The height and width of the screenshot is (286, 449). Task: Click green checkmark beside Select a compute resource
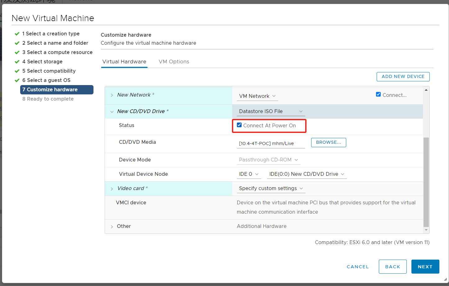17,52
